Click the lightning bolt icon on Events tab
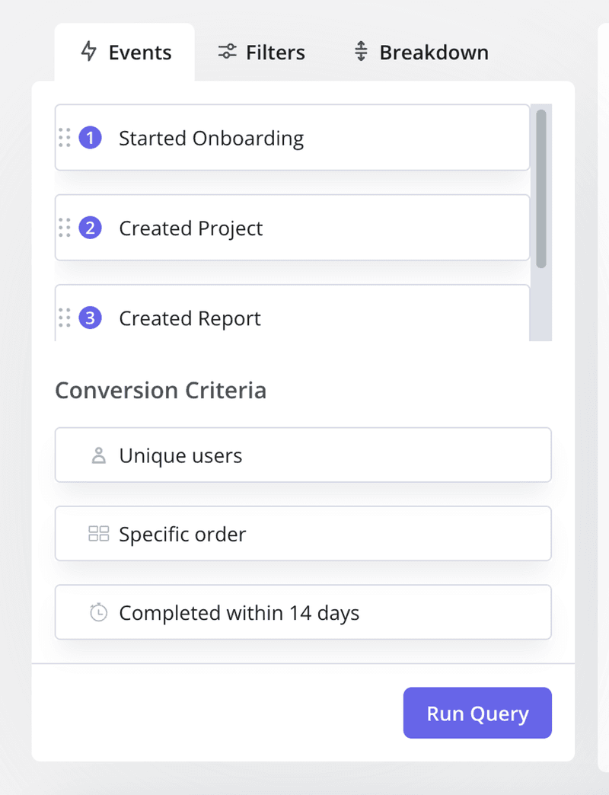609x795 pixels. coord(90,52)
